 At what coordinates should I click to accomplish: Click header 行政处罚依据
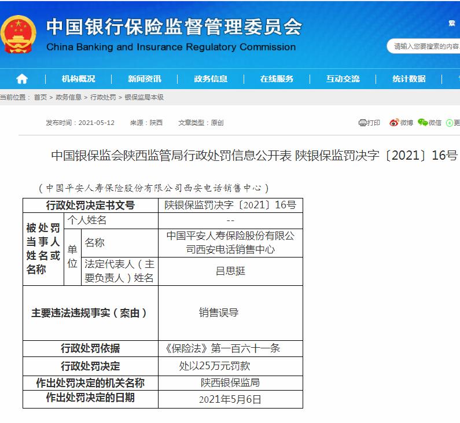click(x=90, y=348)
